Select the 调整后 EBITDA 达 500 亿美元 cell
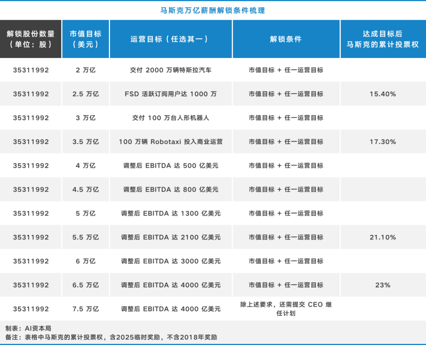Viewport: 426px width, 345px height. 171,165
